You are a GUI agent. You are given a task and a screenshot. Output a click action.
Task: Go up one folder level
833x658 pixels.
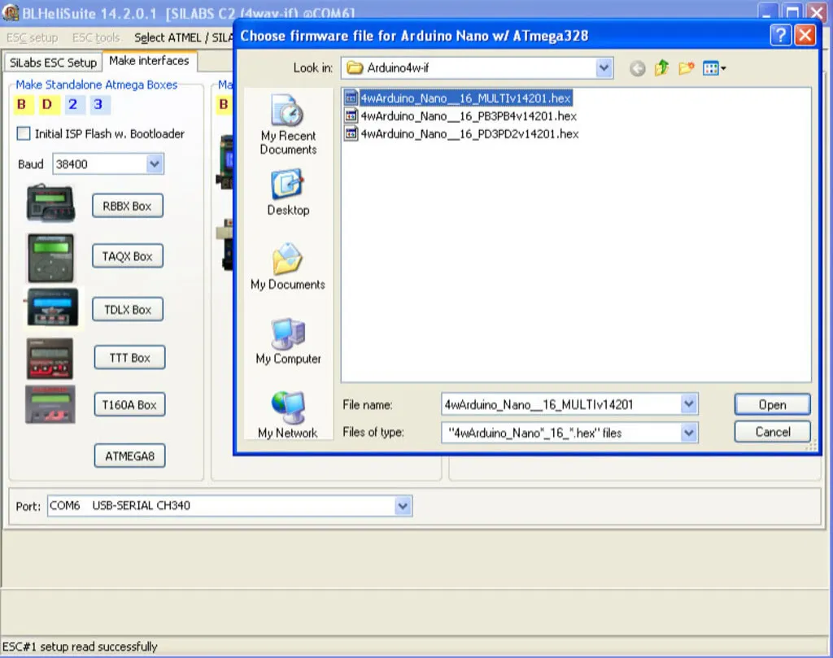[x=661, y=69]
